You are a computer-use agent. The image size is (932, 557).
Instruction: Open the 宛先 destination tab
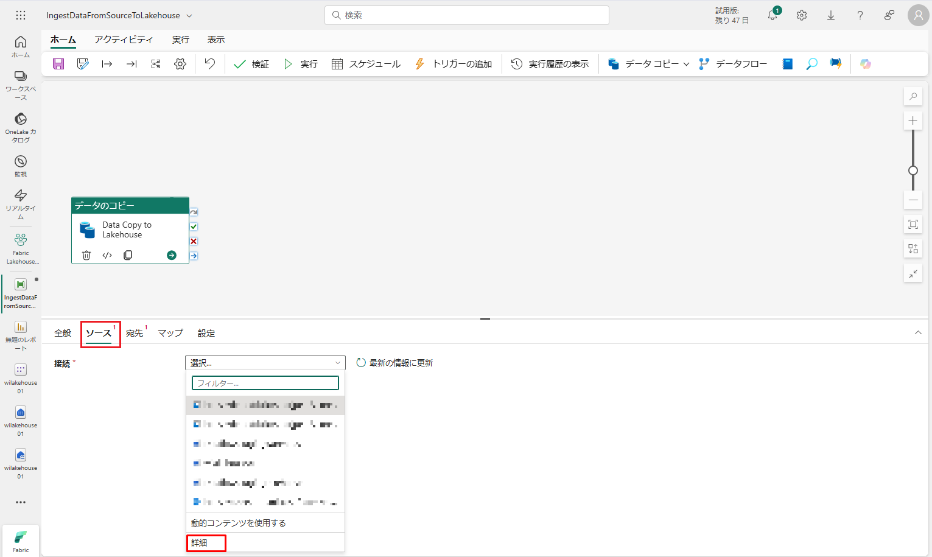[135, 333]
